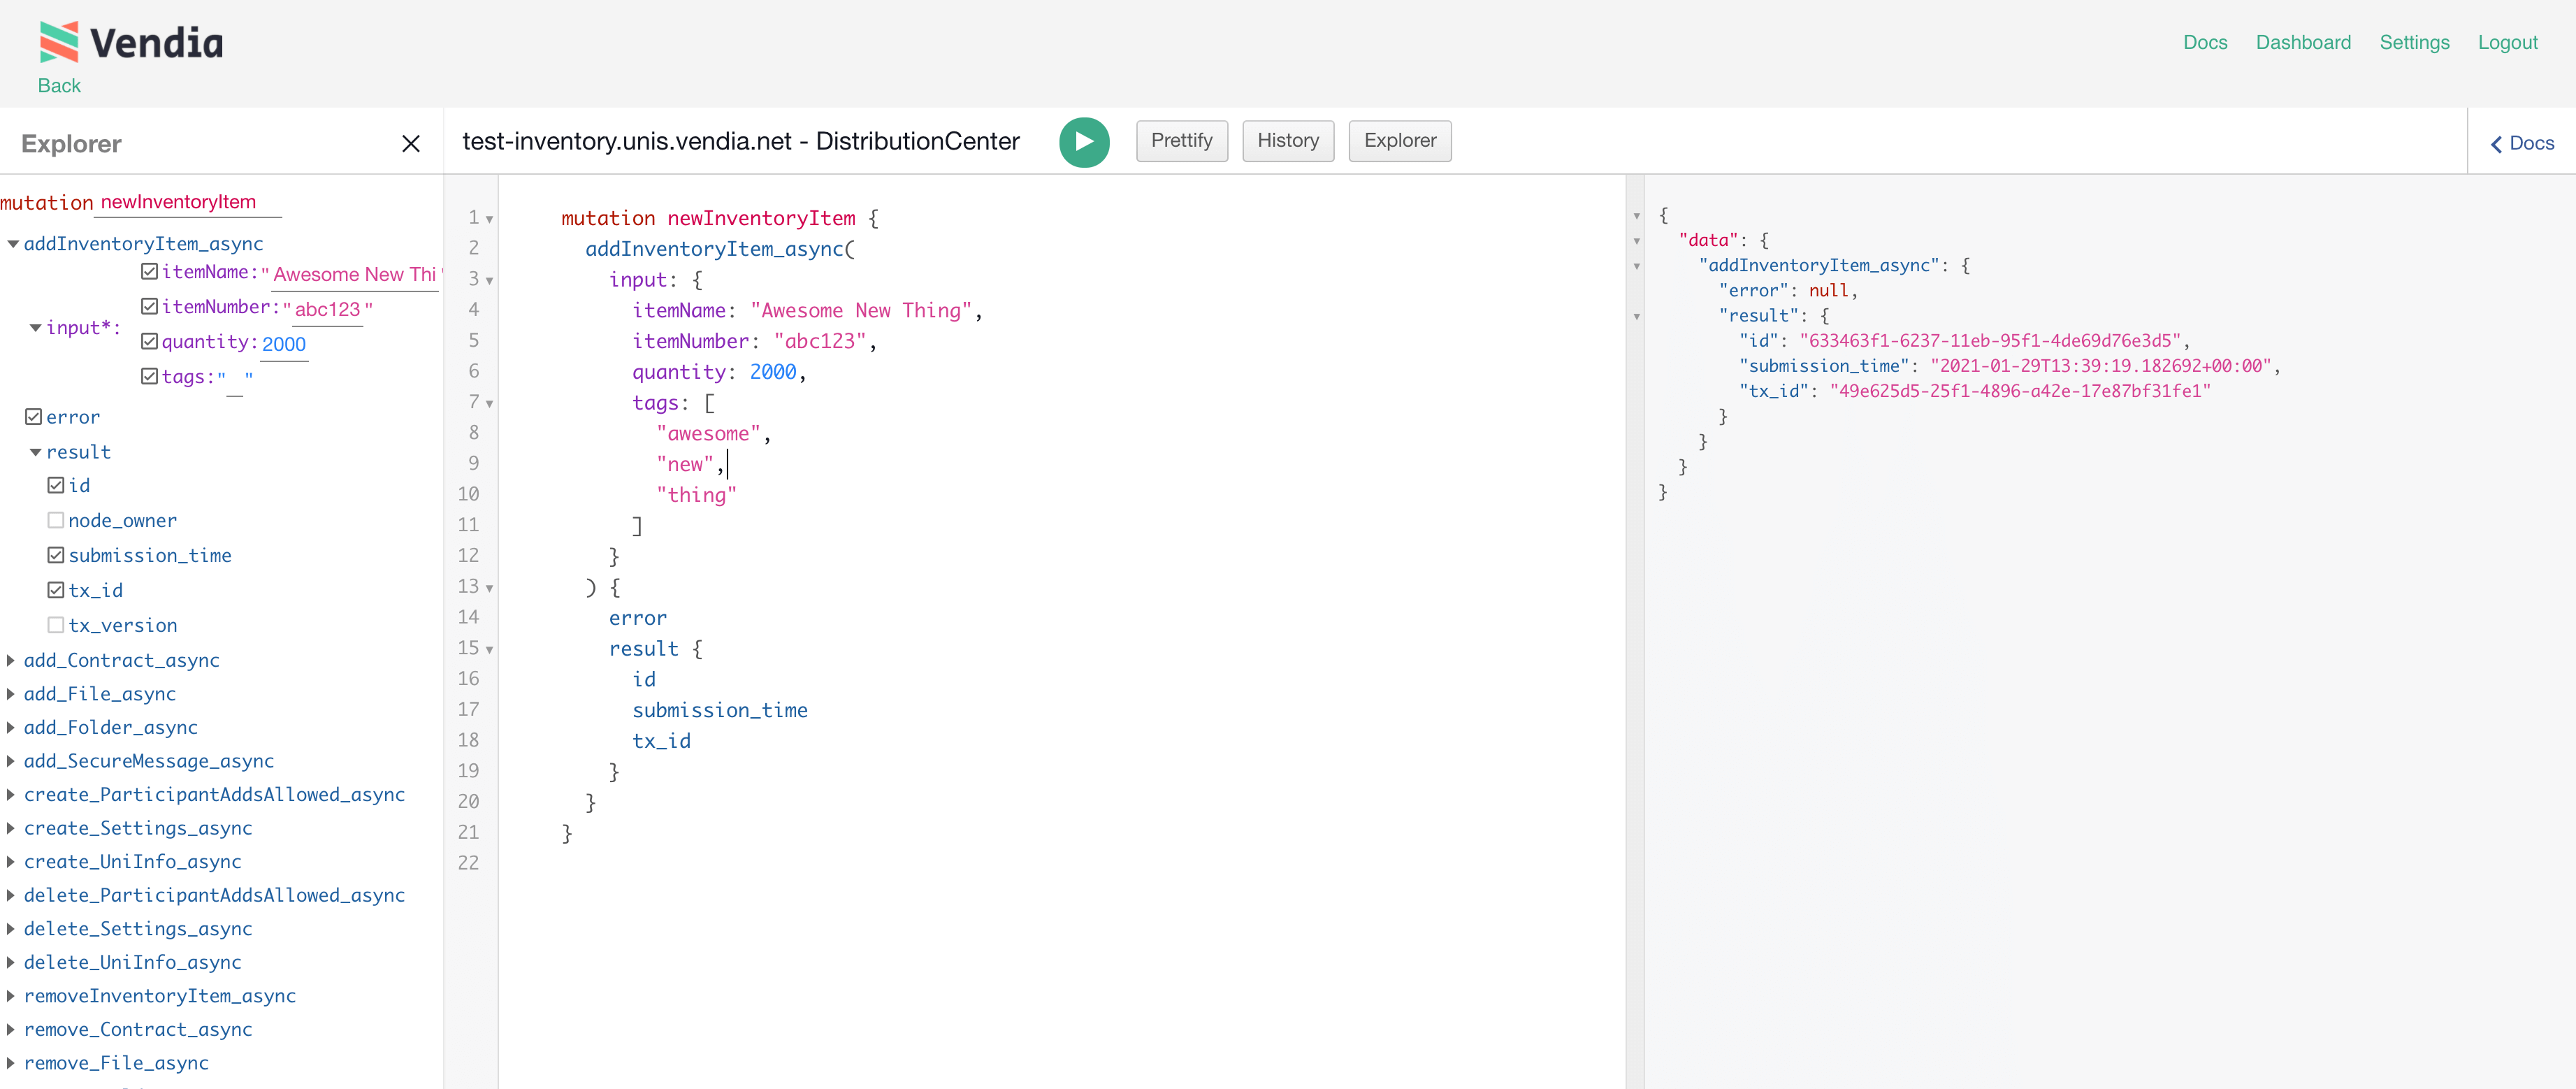Uncheck the quantity argument checkbox
This screenshot has width=2576, height=1089.
[150, 341]
